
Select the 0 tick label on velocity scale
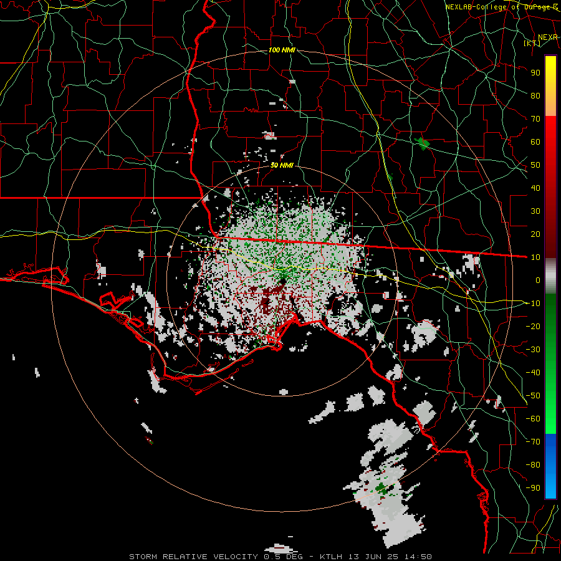[x=538, y=280]
